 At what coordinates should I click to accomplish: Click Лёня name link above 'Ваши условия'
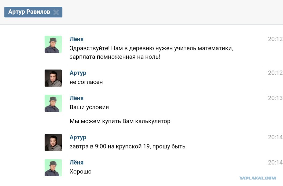pos(77,98)
